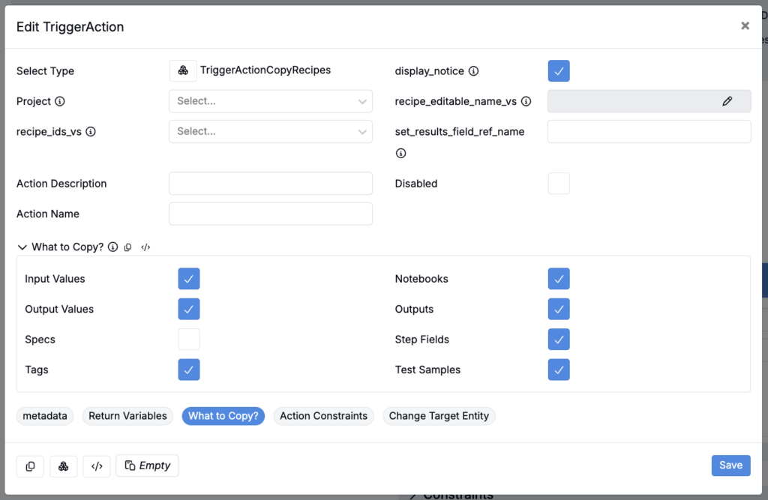Uncheck the display_notice checkbox
Viewport: 768px width, 500px height.
(x=559, y=71)
